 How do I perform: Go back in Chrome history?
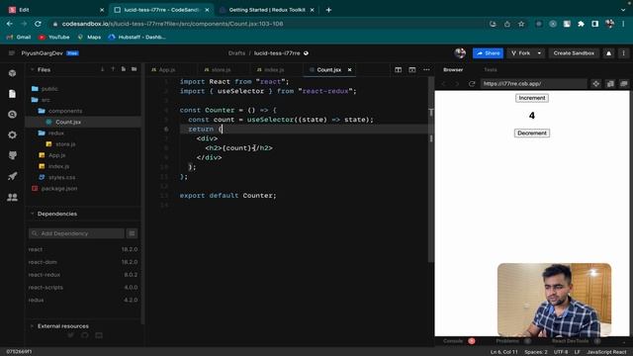(x=10, y=24)
